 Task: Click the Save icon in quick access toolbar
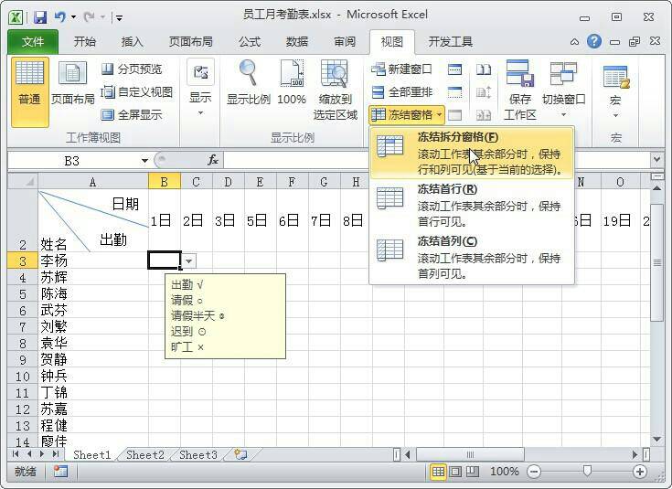(40, 16)
